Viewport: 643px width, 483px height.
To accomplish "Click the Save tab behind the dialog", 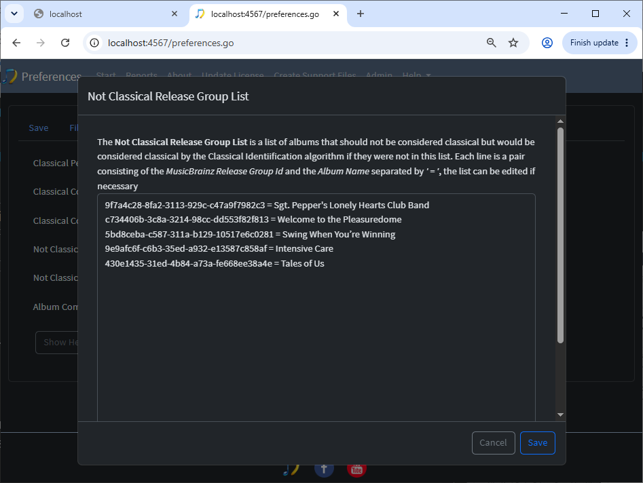I will tap(39, 128).
